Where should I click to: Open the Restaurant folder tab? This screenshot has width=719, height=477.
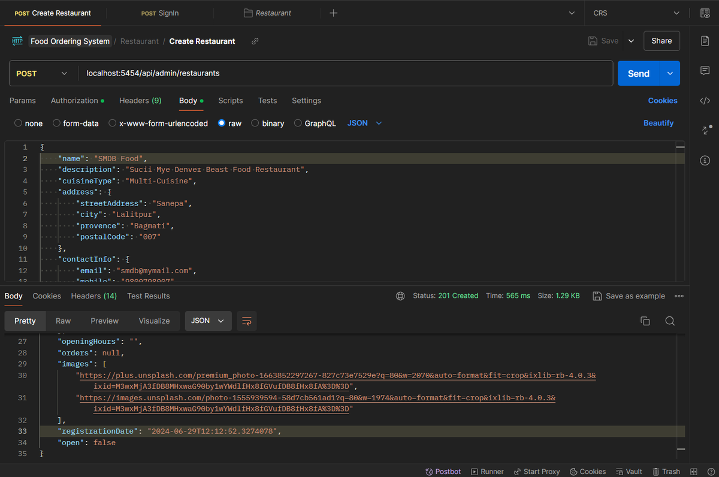(x=268, y=13)
